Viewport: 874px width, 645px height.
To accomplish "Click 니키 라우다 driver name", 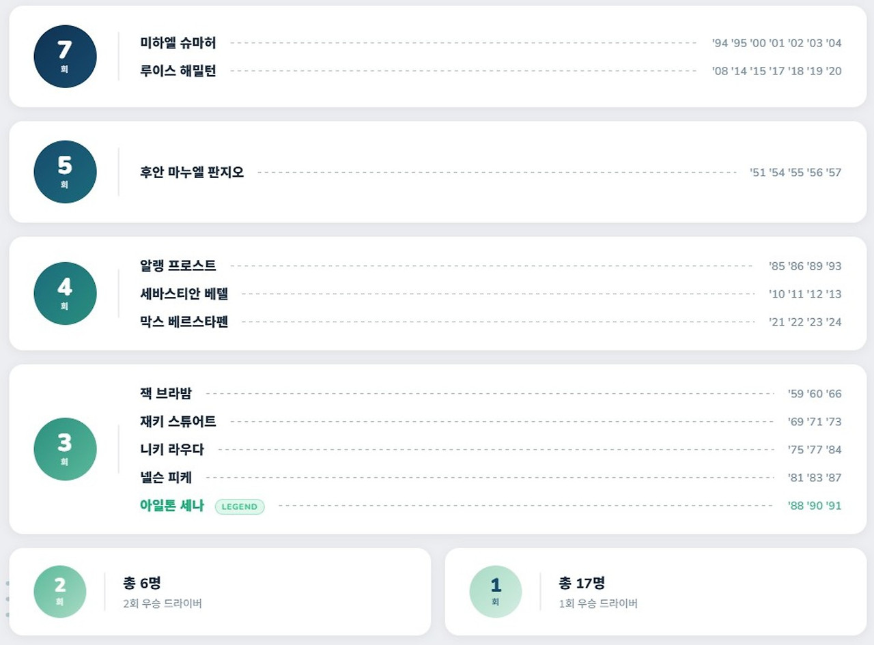I will click(171, 449).
